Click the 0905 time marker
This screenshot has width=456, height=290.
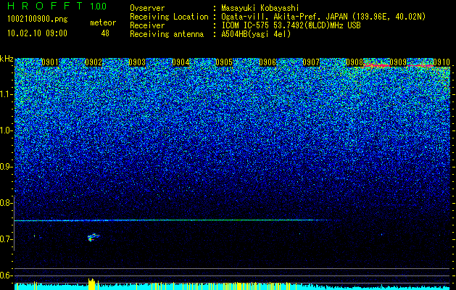[224, 62]
